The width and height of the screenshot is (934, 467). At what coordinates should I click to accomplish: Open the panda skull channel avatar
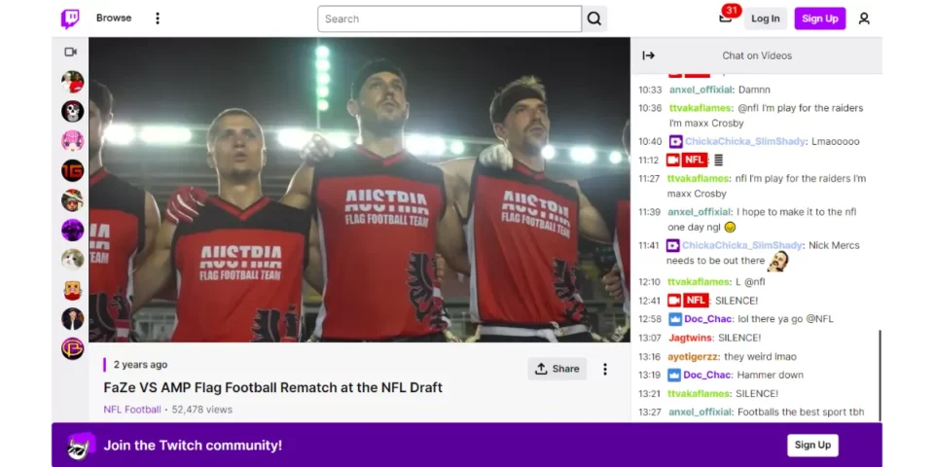click(73, 111)
